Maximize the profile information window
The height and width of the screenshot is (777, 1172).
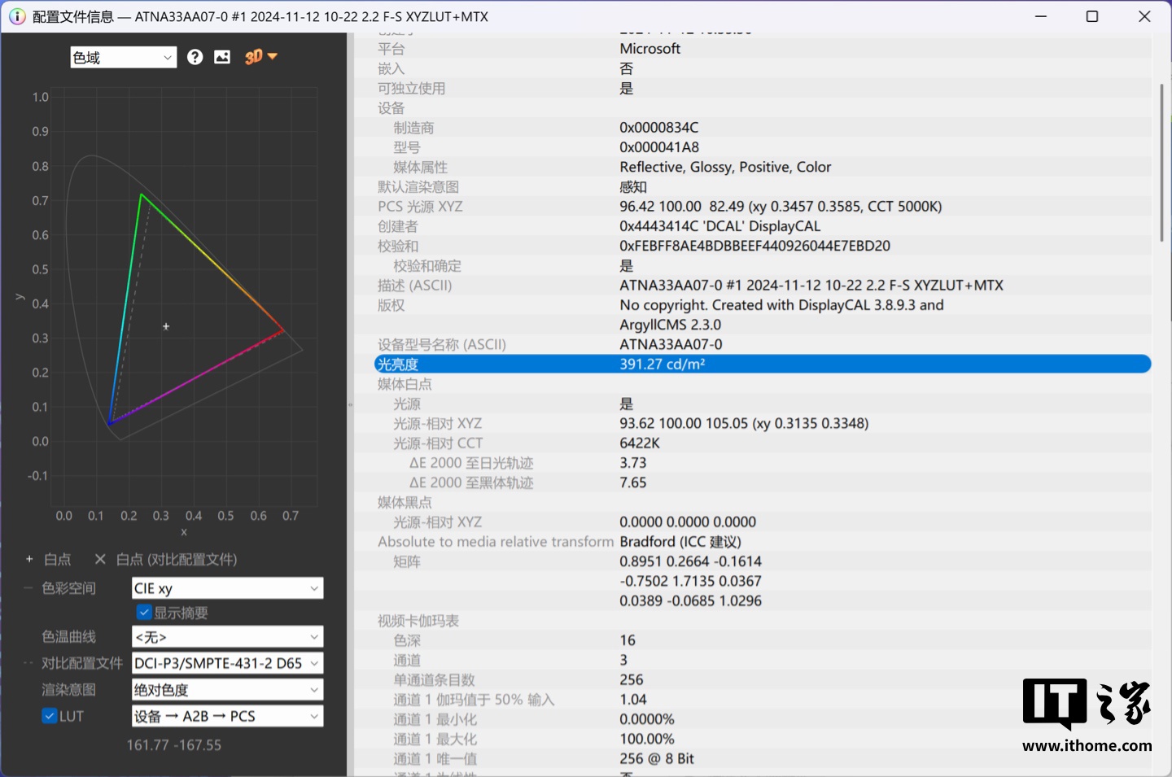click(1092, 16)
